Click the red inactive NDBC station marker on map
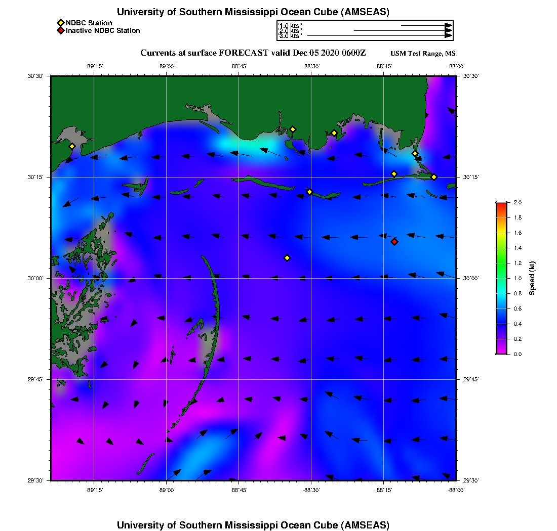 point(394,242)
